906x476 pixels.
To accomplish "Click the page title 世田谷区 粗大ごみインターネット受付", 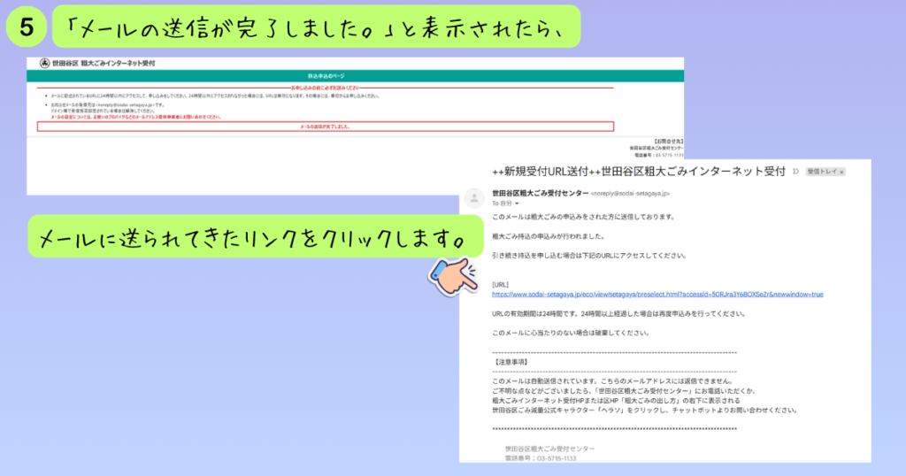I will tap(104, 63).
